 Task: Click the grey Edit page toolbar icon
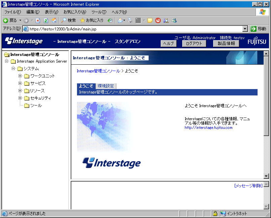[x=138, y=21]
